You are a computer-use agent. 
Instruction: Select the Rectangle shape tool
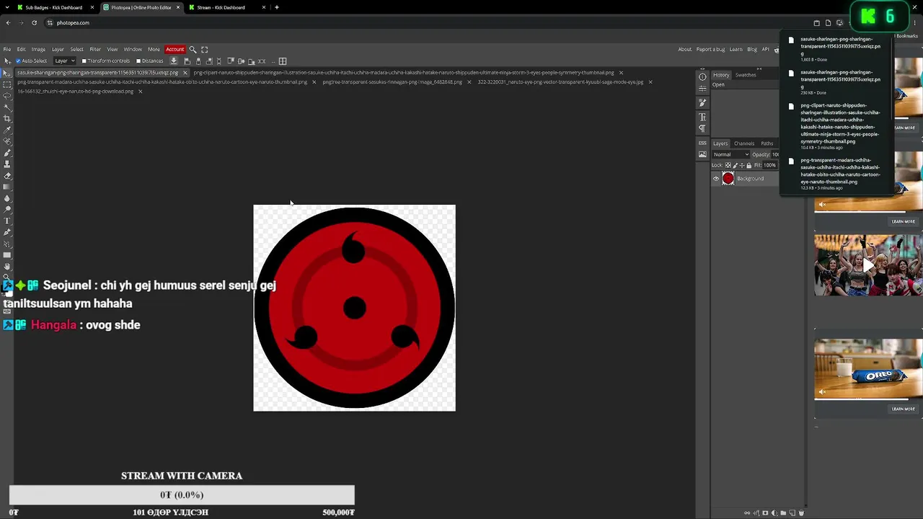click(7, 255)
